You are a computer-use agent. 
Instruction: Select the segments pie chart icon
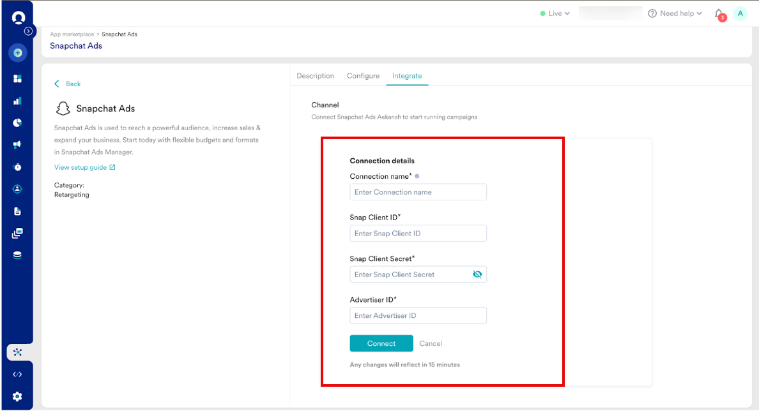coord(18,122)
